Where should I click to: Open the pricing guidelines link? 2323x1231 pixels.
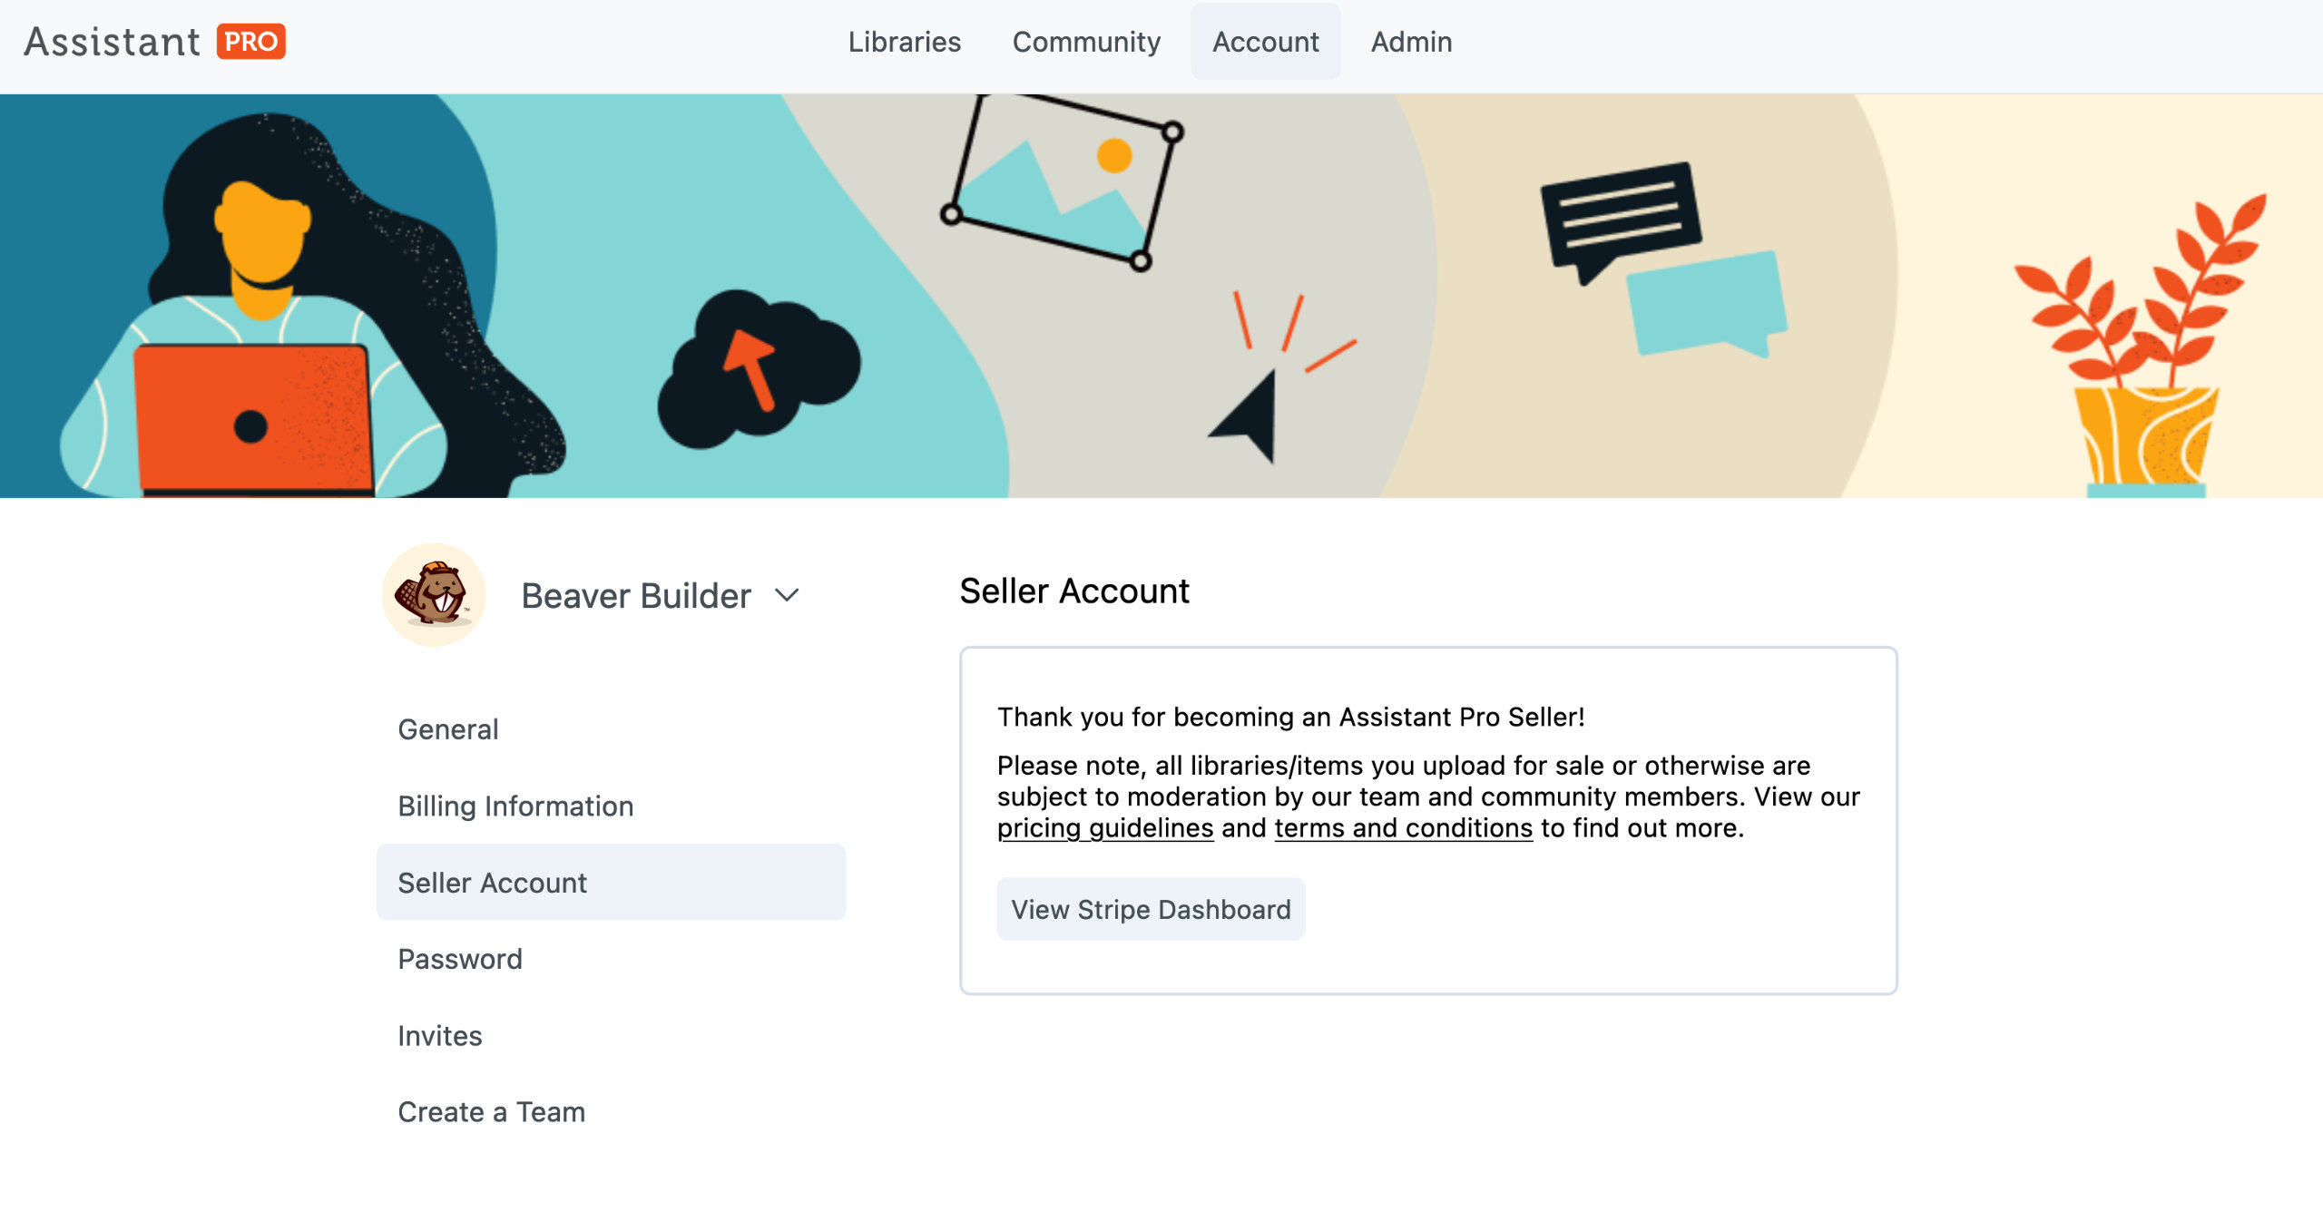[1105, 827]
